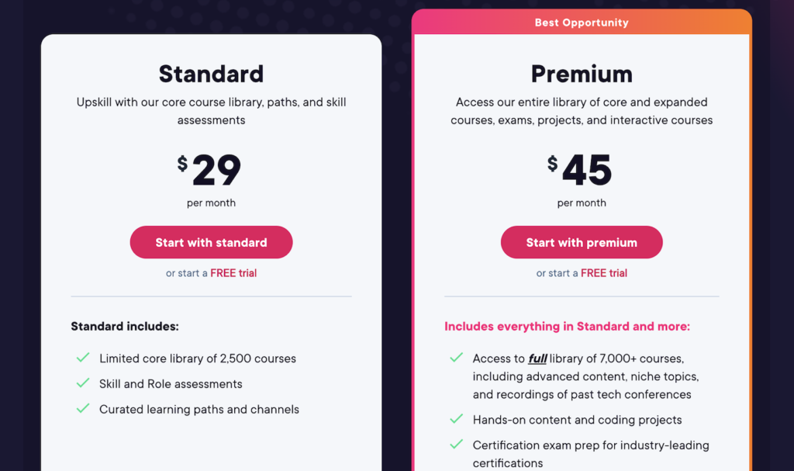Image resolution: width=794 pixels, height=471 pixels.
Task: Click the "Standard includes:" heading
Action: [125, 327]
